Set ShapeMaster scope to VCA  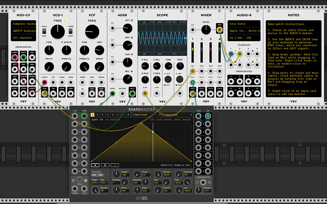[107, 120]
